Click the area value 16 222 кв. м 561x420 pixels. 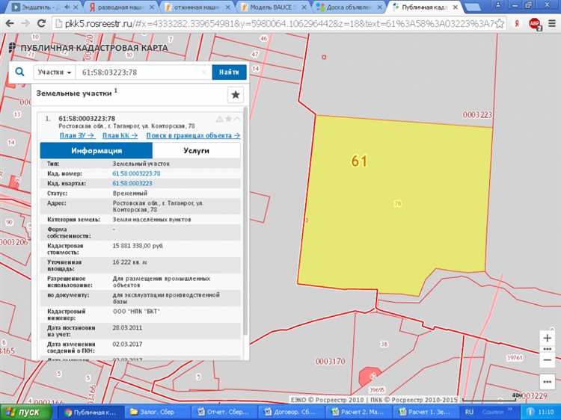click(130, 262)
